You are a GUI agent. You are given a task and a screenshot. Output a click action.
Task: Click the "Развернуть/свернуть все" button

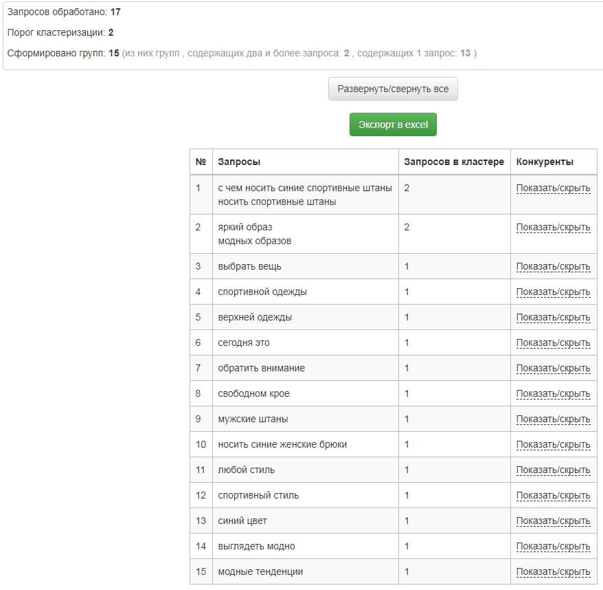click(393, 89)
